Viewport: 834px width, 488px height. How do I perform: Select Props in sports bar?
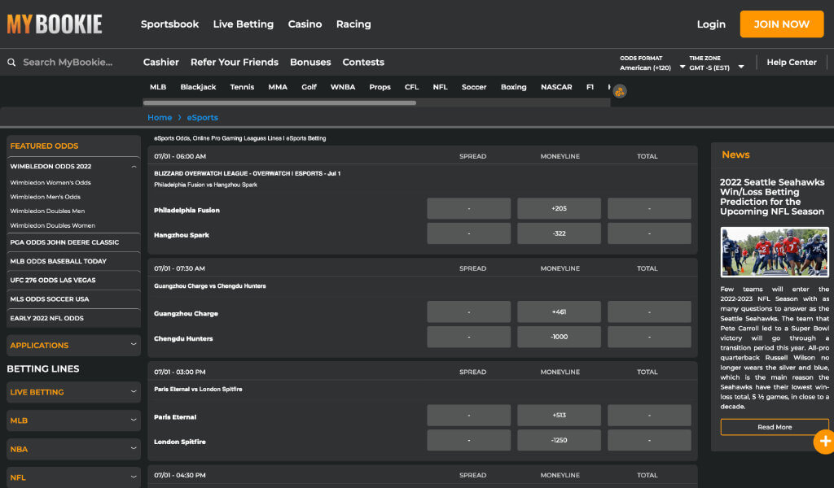tap(380, 87)
